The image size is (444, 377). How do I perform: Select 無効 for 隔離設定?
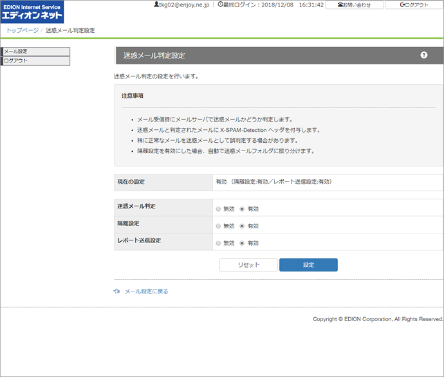coord(218,226)
